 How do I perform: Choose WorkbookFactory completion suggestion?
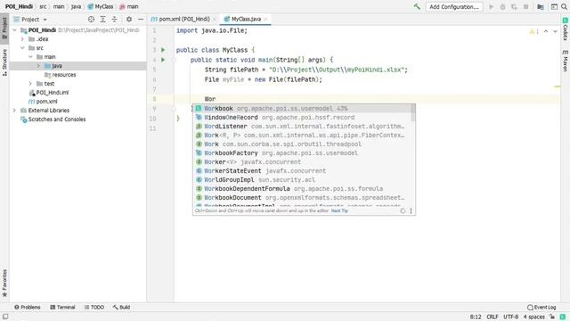pyautogui.click(x=302, y=152)
